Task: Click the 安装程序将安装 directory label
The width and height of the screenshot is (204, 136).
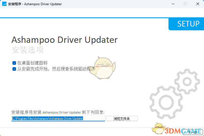Action: pos(58,112)
